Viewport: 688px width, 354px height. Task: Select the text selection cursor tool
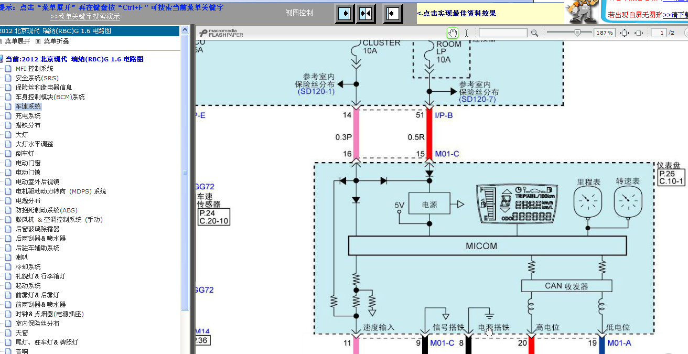click(467, 33)
